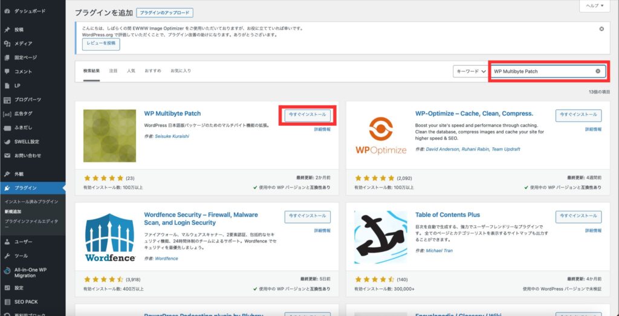The height and width of the screenshot is (316, 619).
Task: Open インストール済みプラグイン submenu item
Action: pos(31,202)
